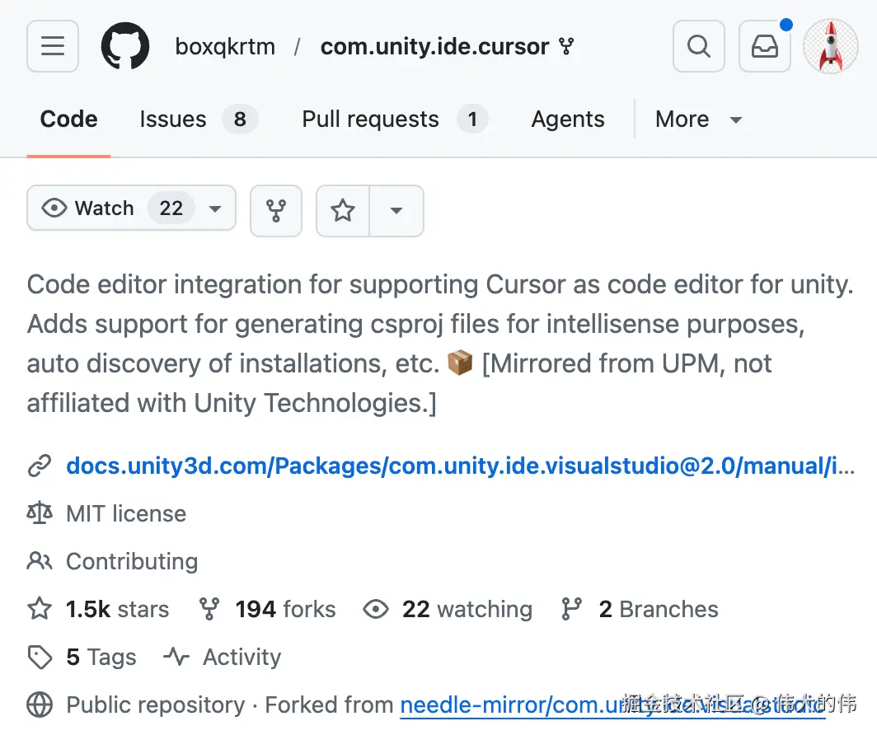Viewport: 877px width, 735px height.
Task: Open the Pull requests tab
Action: pos(369,119)
